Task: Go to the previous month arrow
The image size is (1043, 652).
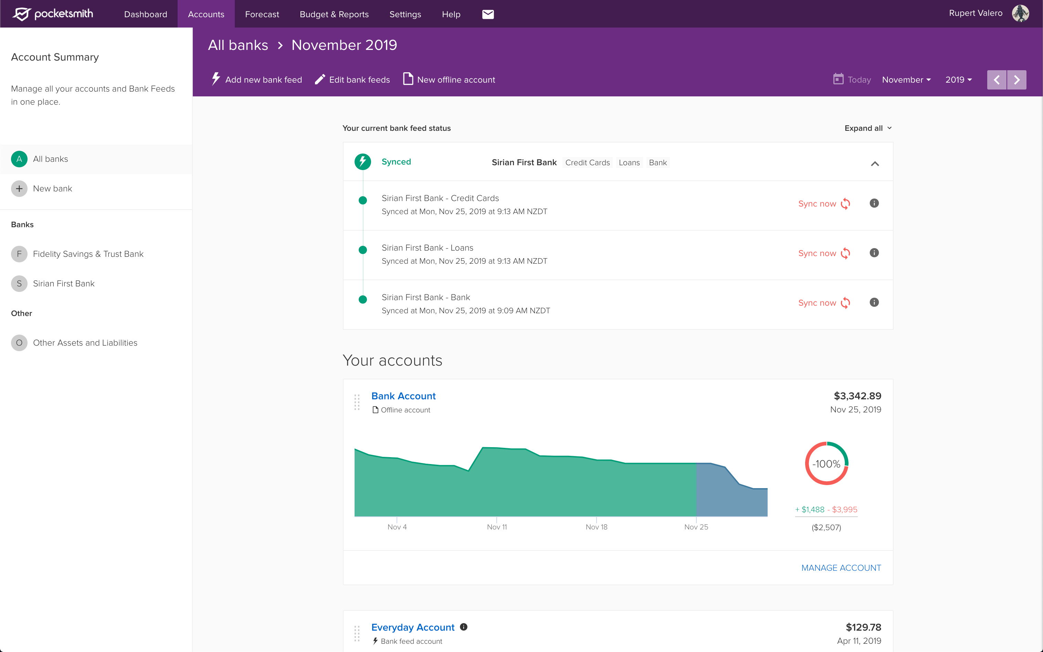Action: click(997, 80)
